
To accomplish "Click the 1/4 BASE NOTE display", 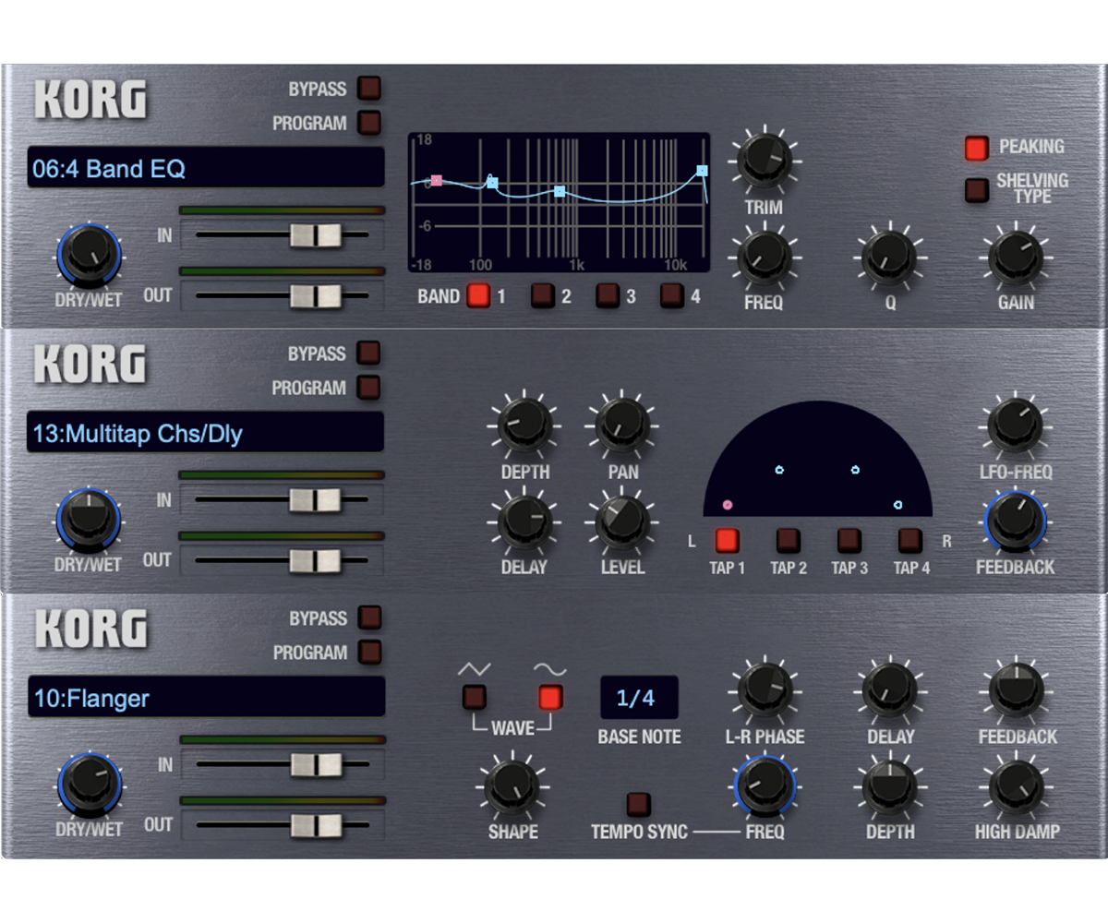I will pyautogui.click(x=639, y=698).
